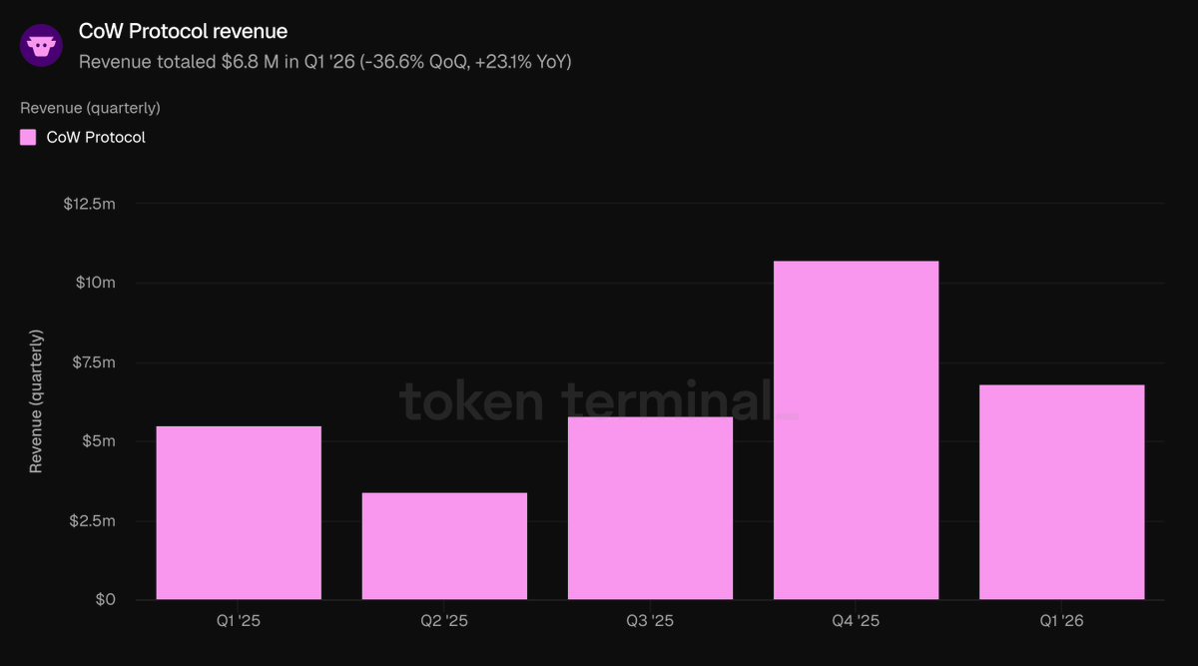Click the Revenue (quarterly) legend heading
1198x666 pixels.
point(90,108)
